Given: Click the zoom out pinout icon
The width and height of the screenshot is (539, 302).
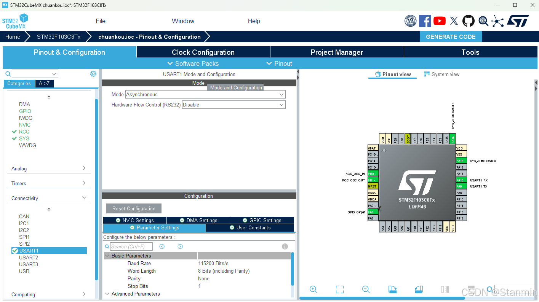Looking at the screenshot, I should [366, 289].
